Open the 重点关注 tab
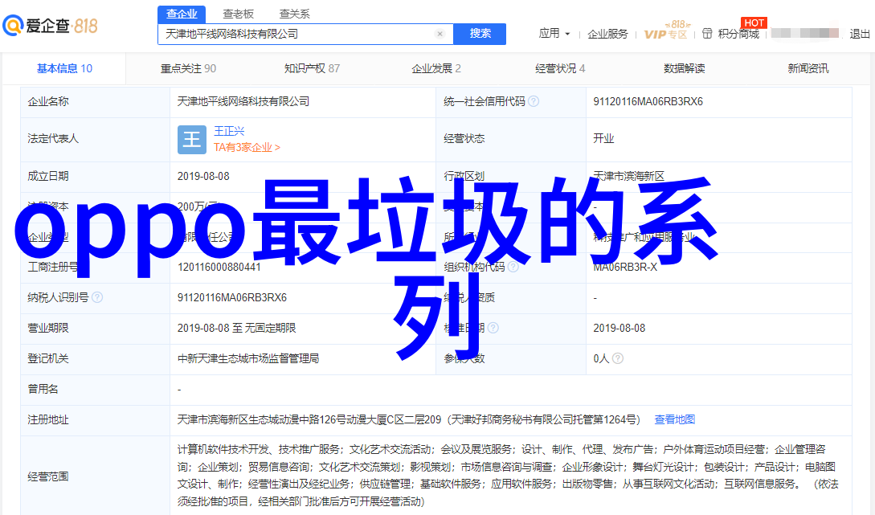875x515 pixels. pos(189,68)
